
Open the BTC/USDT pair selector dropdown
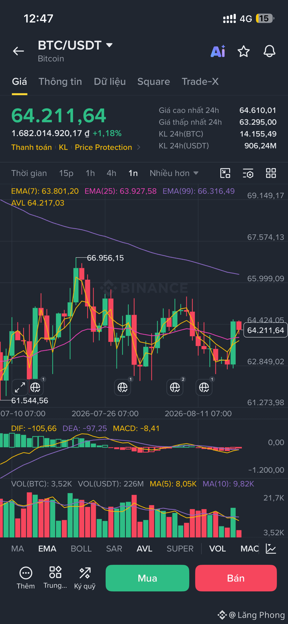coord(75,45)
